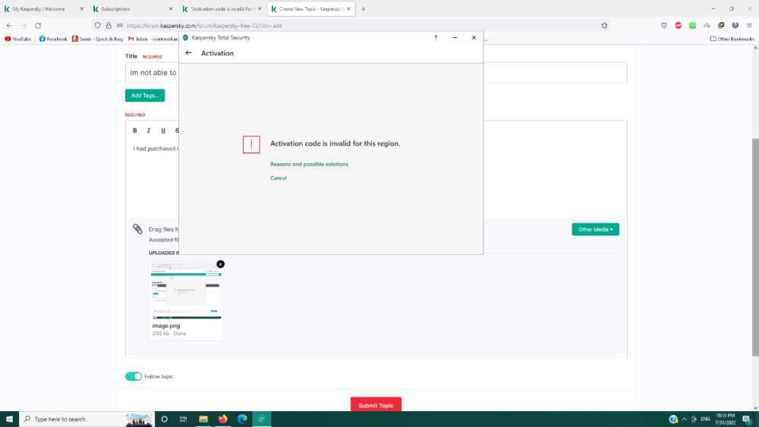
Task: Click the paperclip attachment icon
Action: coord(137,229)
